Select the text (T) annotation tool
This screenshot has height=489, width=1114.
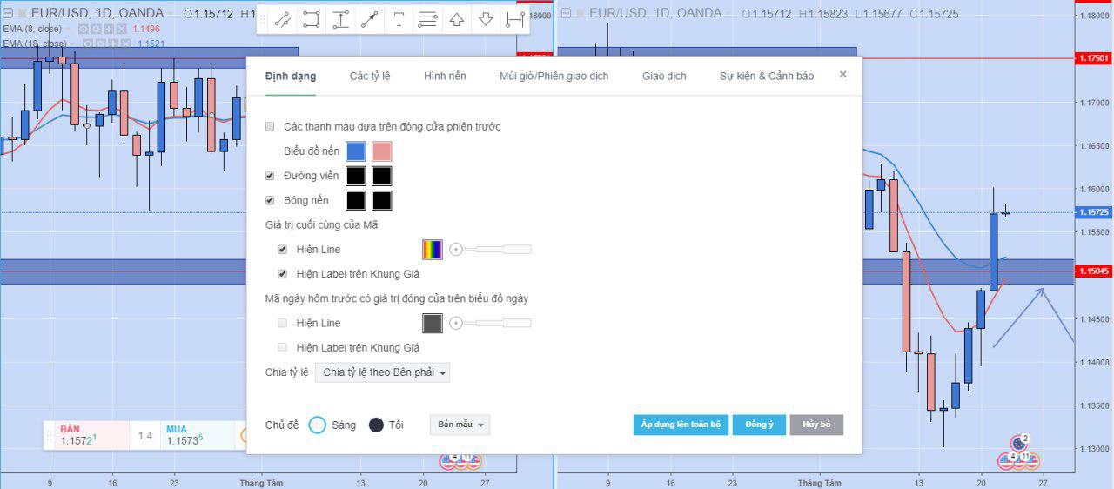pyautogui.click(x=399, y=20)
